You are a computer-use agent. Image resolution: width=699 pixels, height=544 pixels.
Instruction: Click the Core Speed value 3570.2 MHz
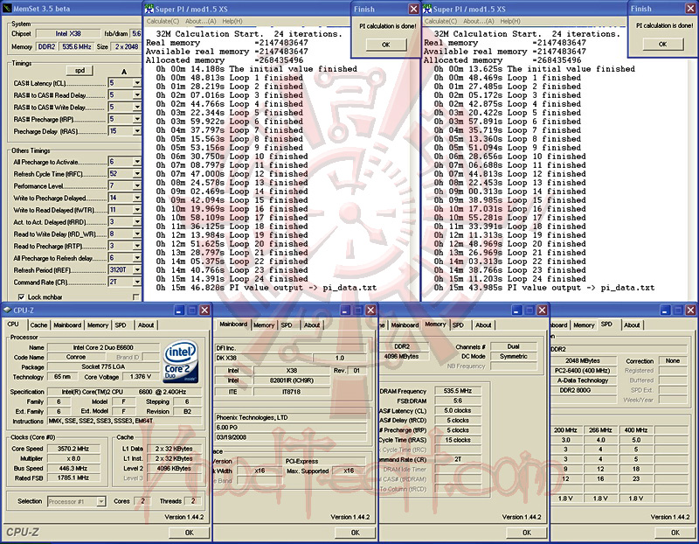pos(73,449)
